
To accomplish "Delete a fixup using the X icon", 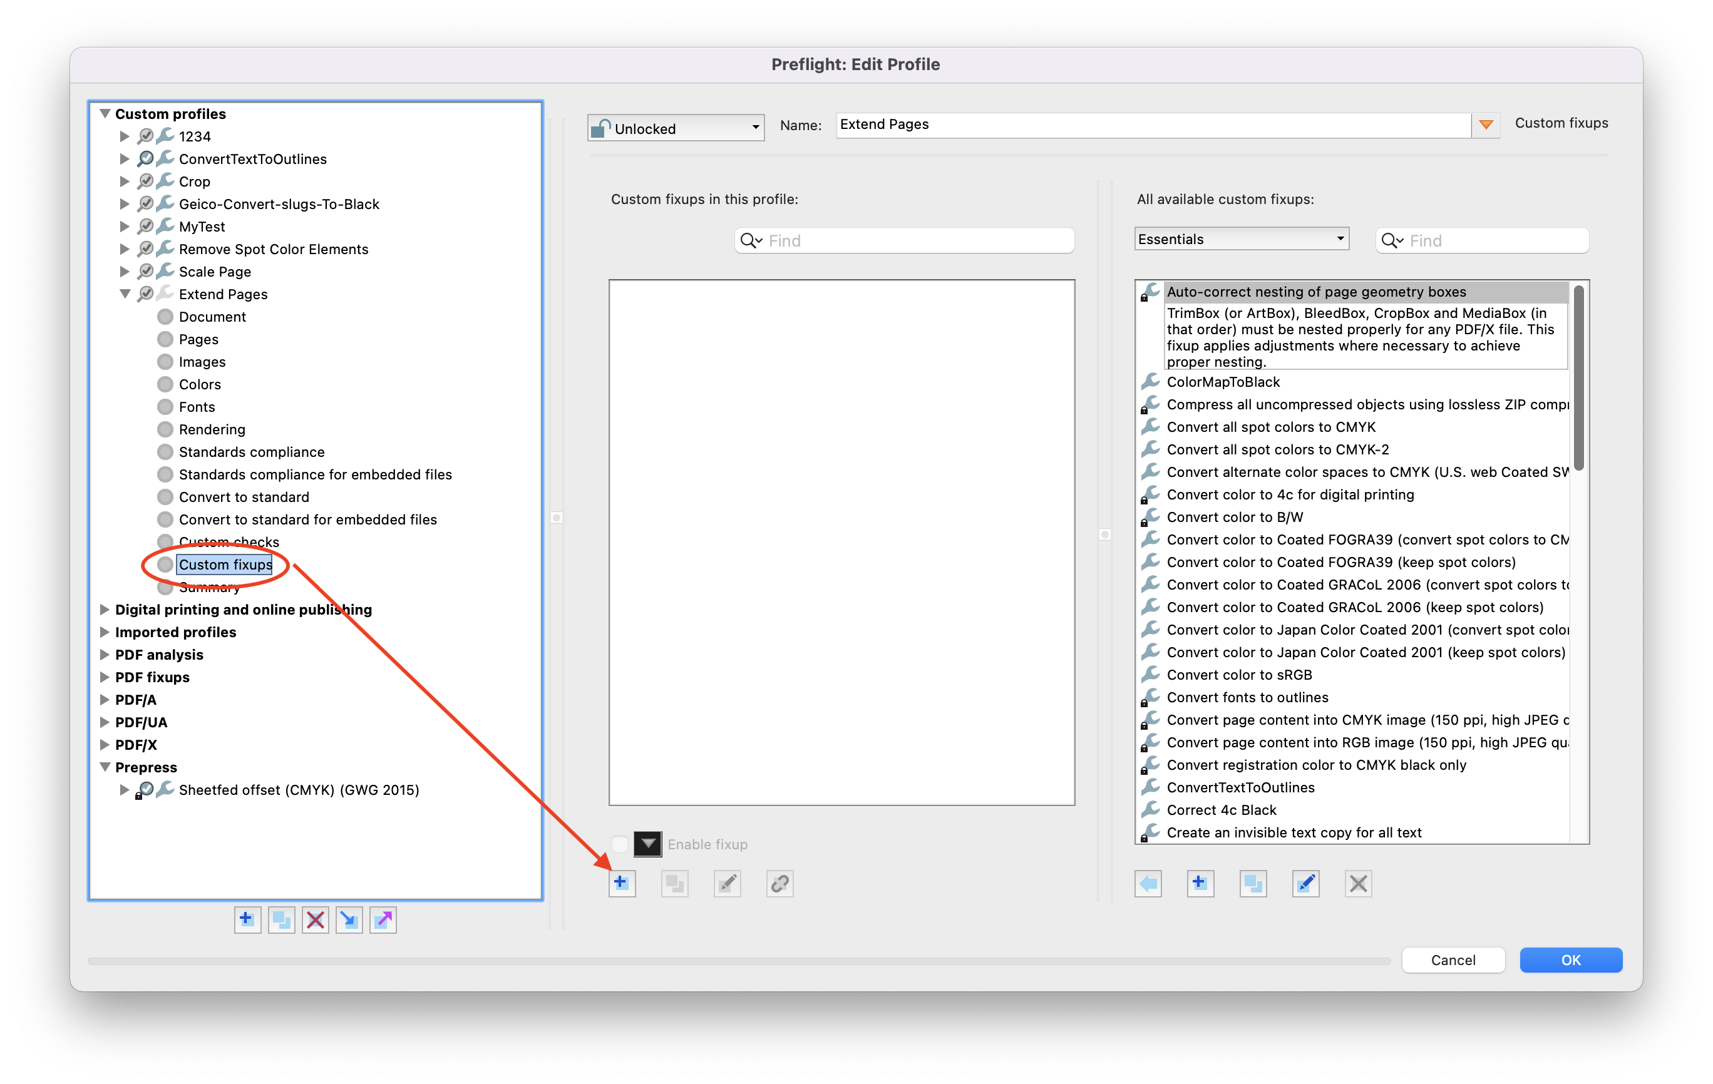I will [x=1358, y=884].
